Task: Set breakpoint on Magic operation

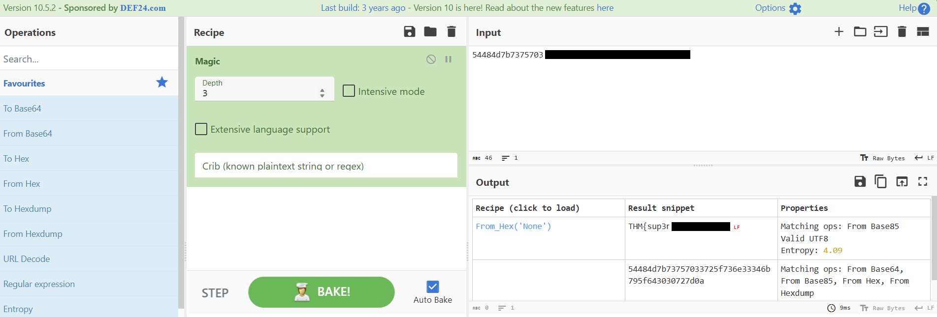Action: [449, 59]
